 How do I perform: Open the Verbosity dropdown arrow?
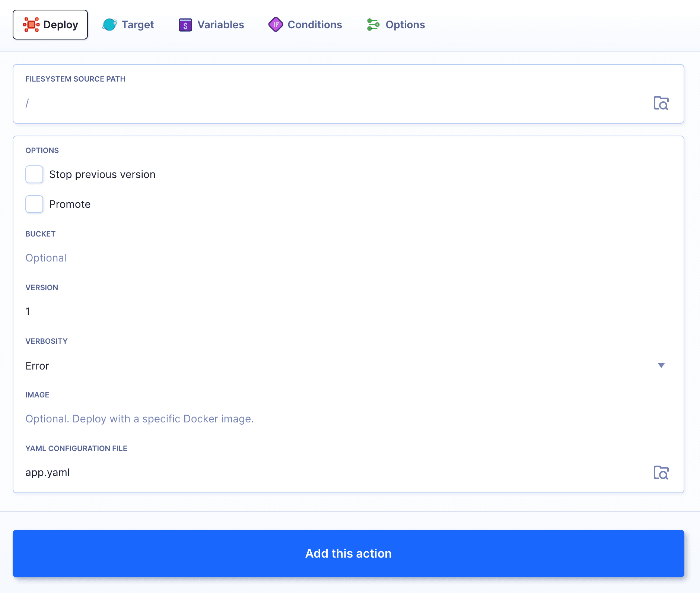(x=661, y=366)
